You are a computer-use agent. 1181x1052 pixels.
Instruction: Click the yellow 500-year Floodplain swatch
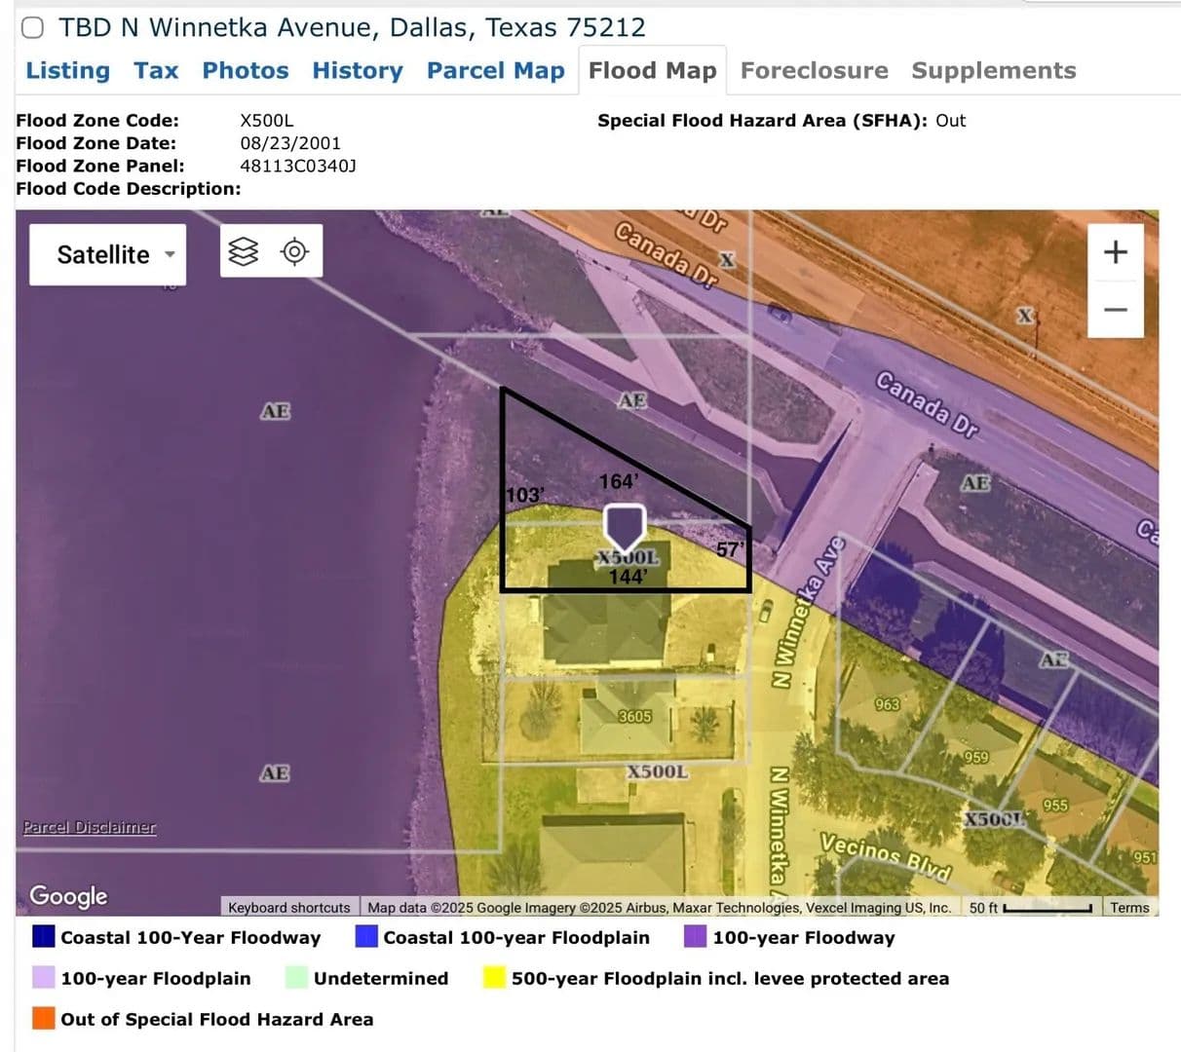pos(494,977)
